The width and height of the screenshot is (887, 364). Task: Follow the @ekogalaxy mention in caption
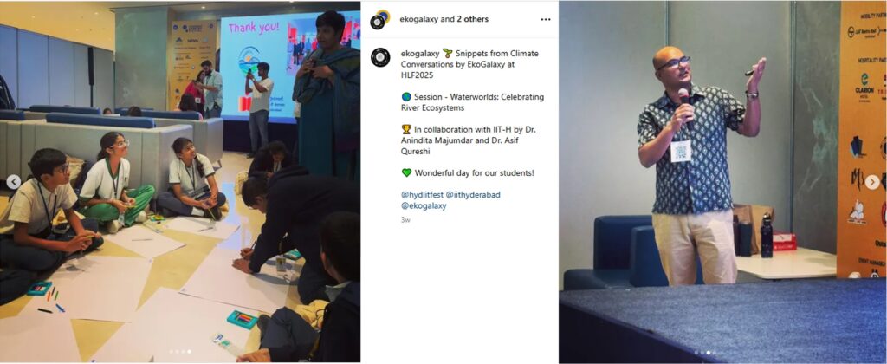pos(424,206)
